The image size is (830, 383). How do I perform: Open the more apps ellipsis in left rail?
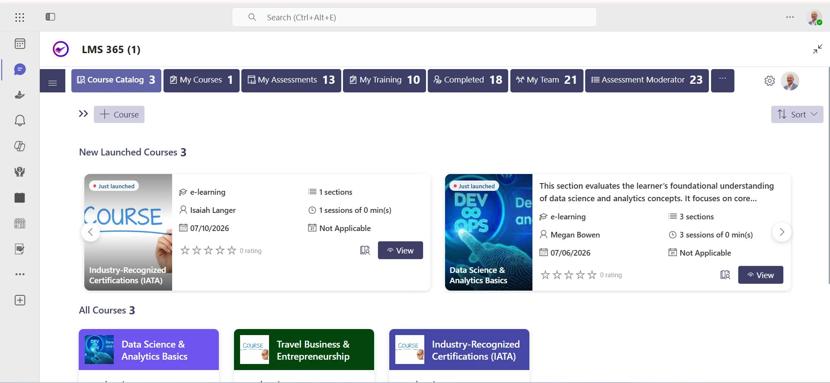pyautogui.click(x=20, y=274)
